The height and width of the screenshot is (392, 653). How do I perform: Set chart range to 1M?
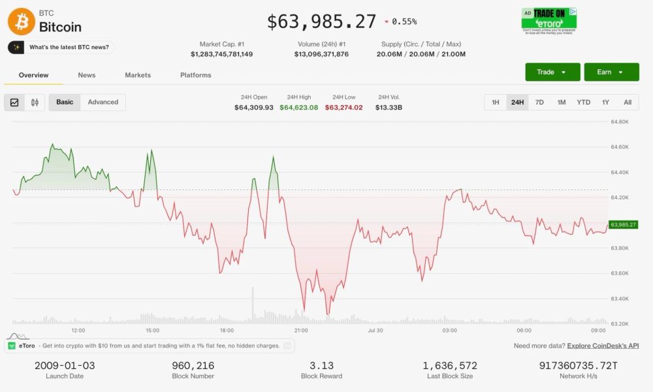[562, 103]
